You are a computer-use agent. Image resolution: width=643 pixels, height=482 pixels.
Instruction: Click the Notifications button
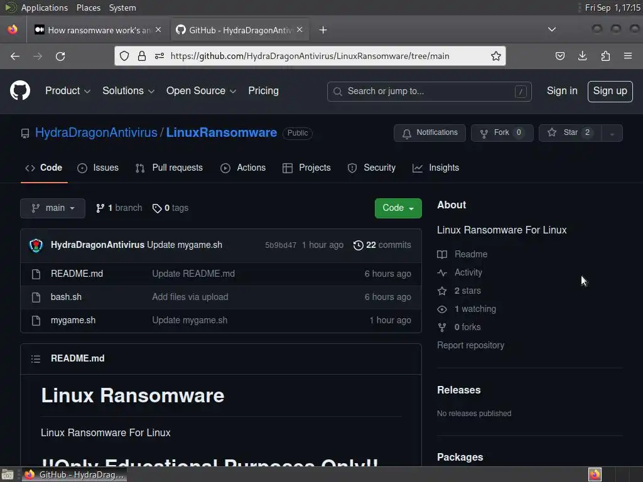(430, 133)
